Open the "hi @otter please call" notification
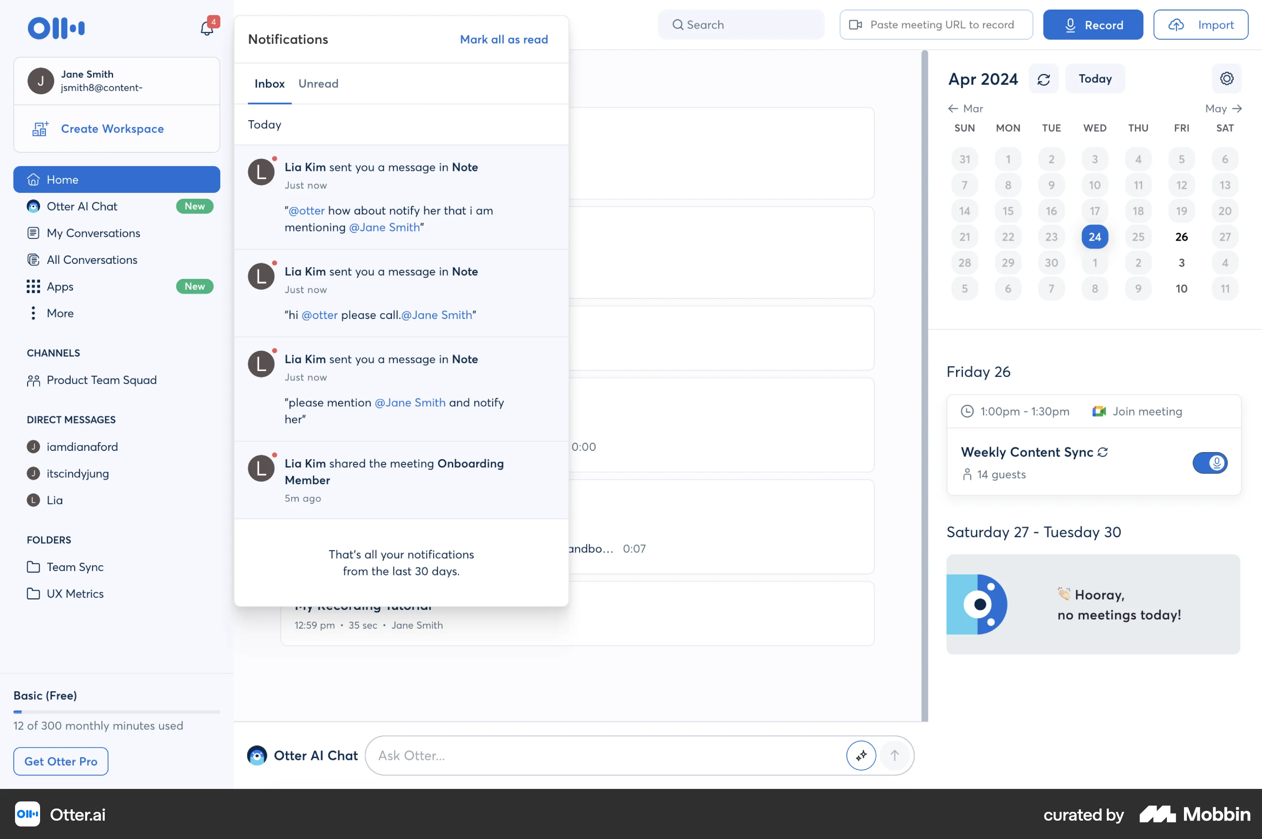The height and width of the screenshot is (839, 1262). (x=401, y=293)
